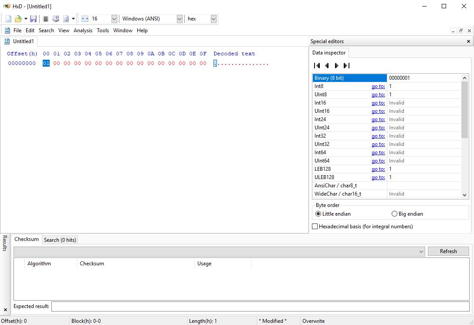Click the New file icon
Screen dimensions: 474x325
click(8, 19)
